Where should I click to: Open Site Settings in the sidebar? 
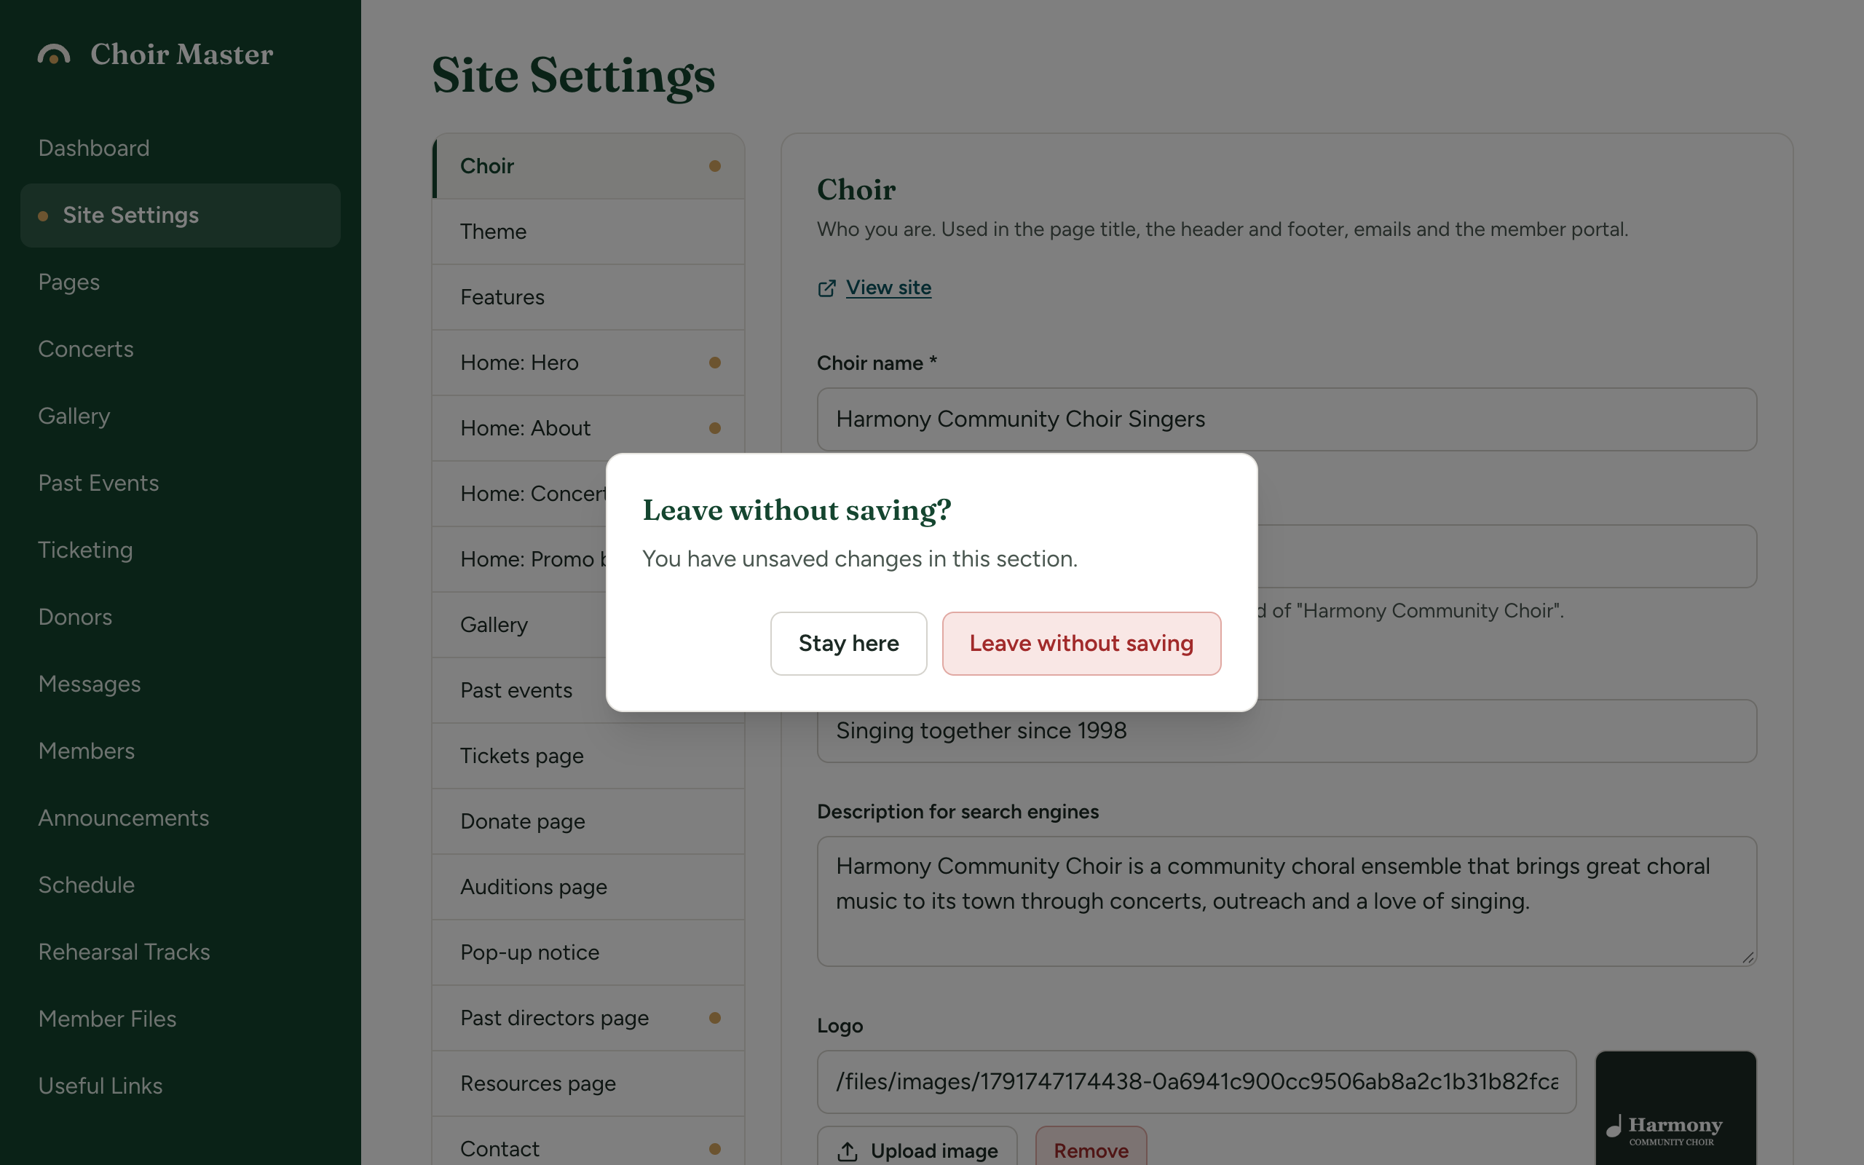coord(181,215)
